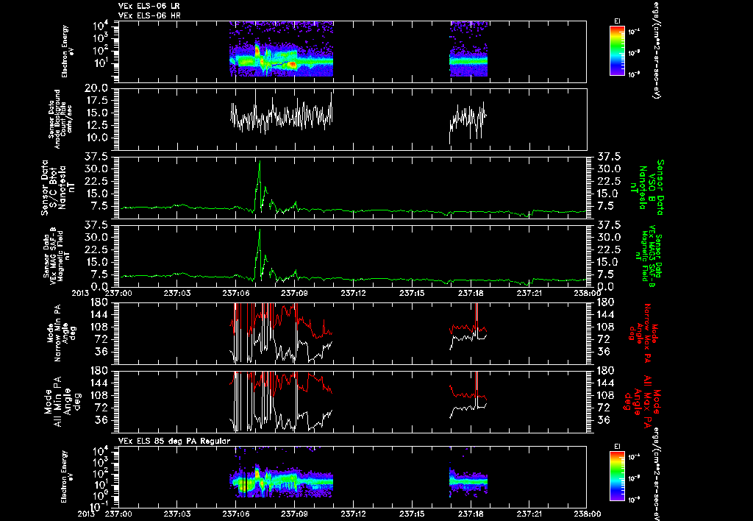Select the 'VEx ELS-06 HR' title text
The height and width of the screenshot is (521, 753).
click(149, 16)
